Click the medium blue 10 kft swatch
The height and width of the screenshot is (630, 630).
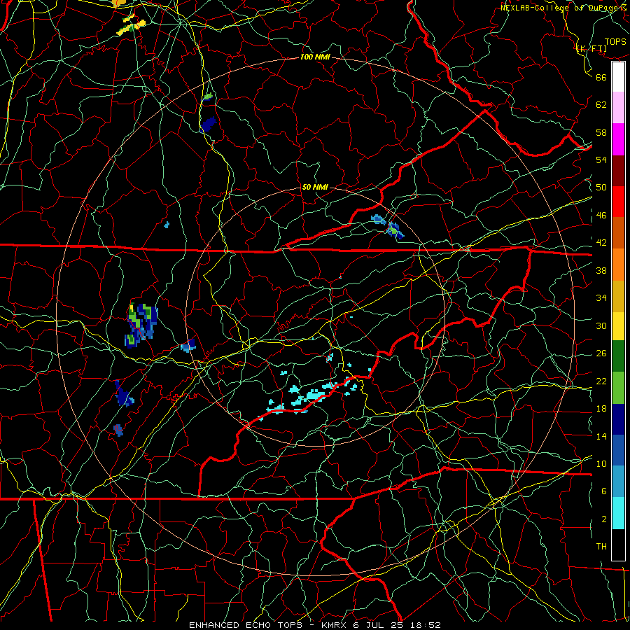click(618, 450)
